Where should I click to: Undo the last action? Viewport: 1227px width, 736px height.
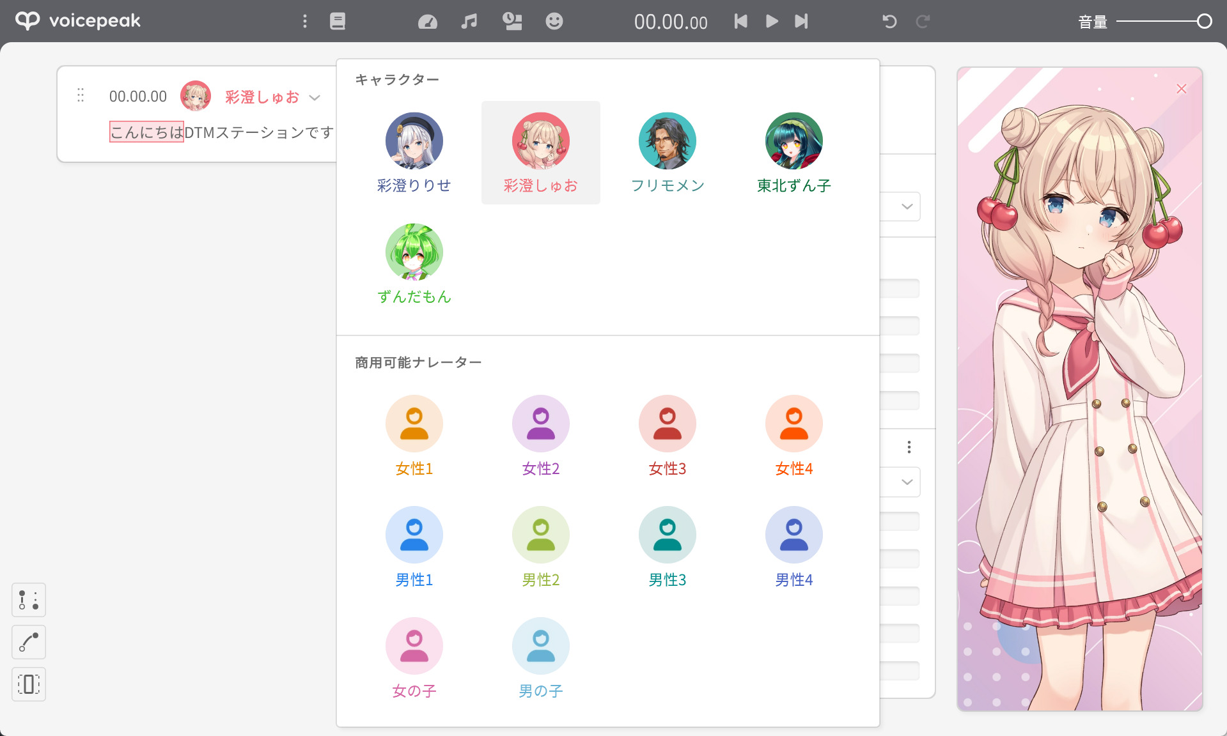pyautogui.click(x=889, y=21)
